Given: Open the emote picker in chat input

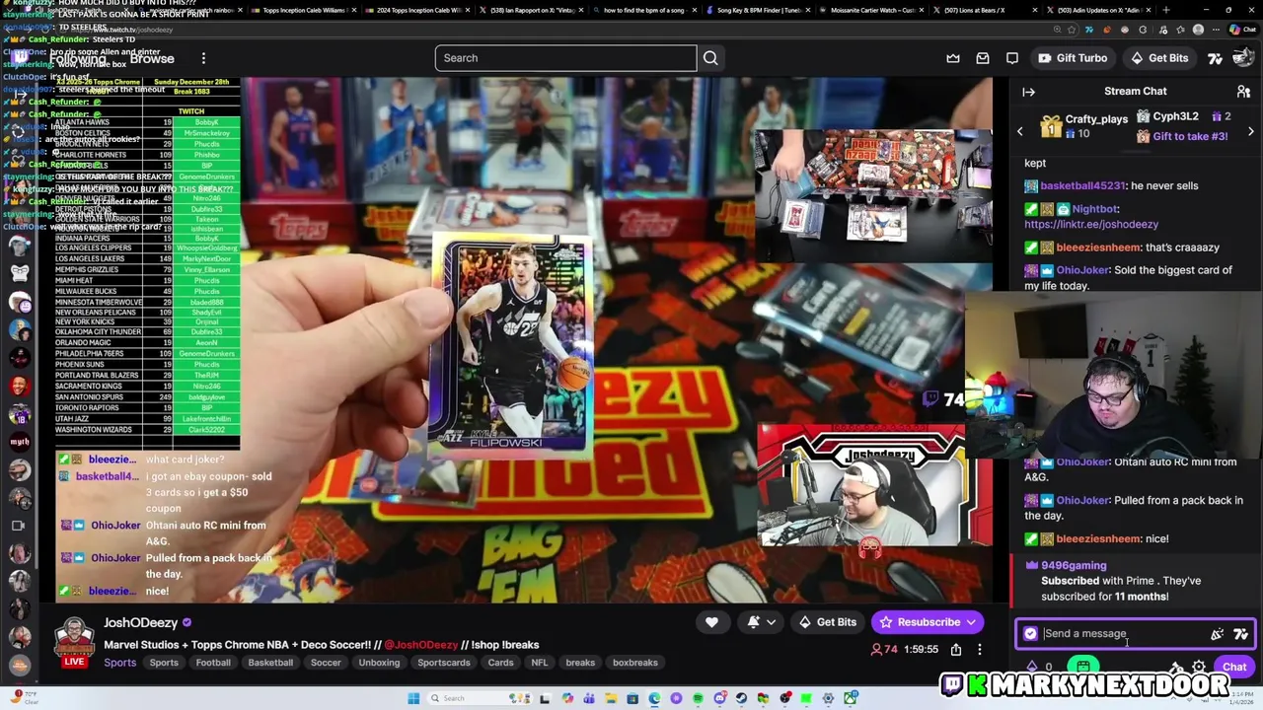Looking at the screenshot, I should pyautogui.click(x=1218, y=634).
